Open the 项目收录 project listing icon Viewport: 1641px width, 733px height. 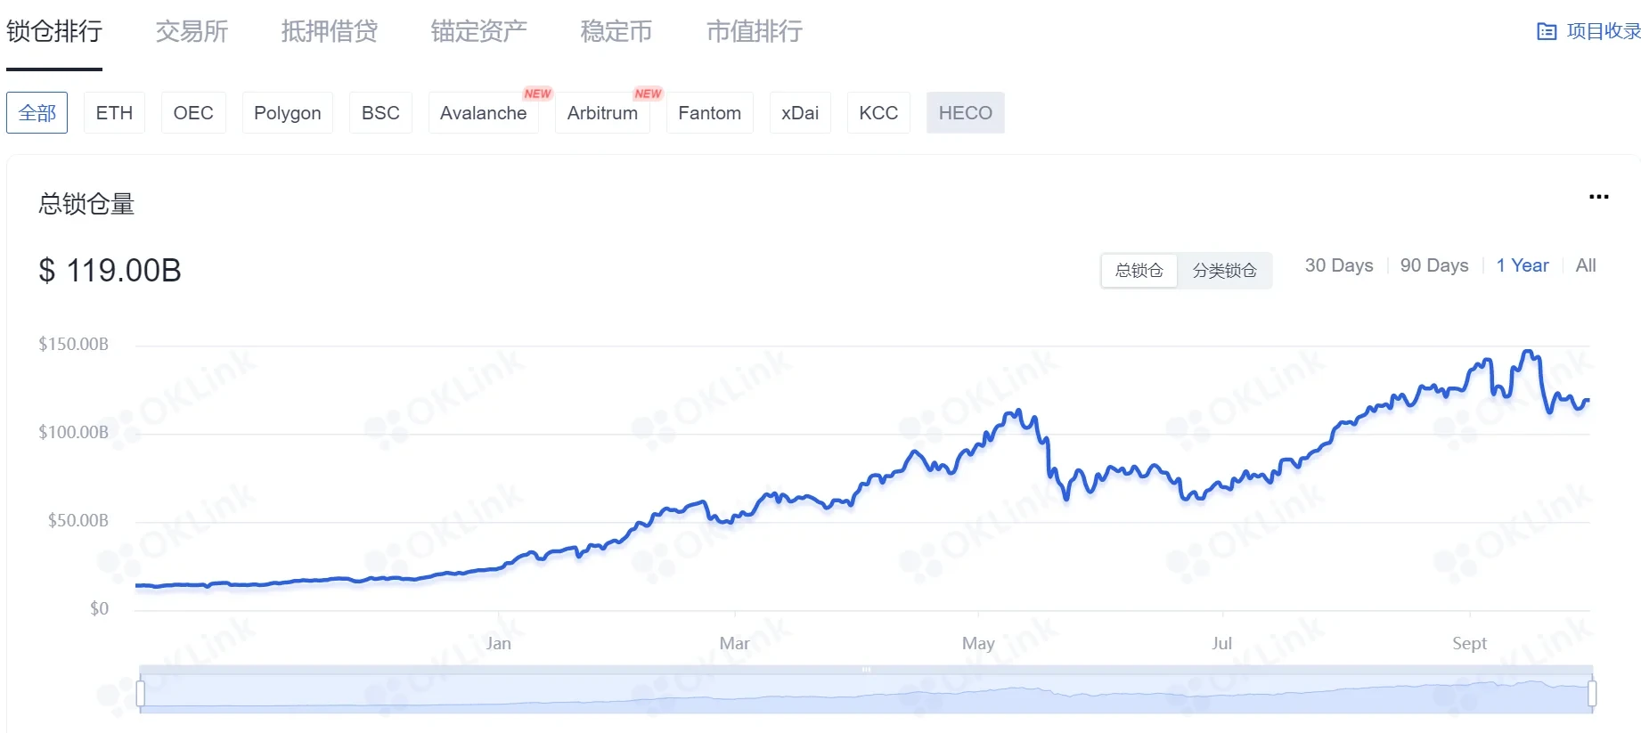1547,32
